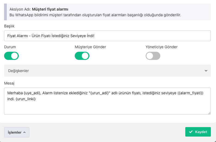Click the Başlık field label
The image size is (216, 142).
[9, 26]
